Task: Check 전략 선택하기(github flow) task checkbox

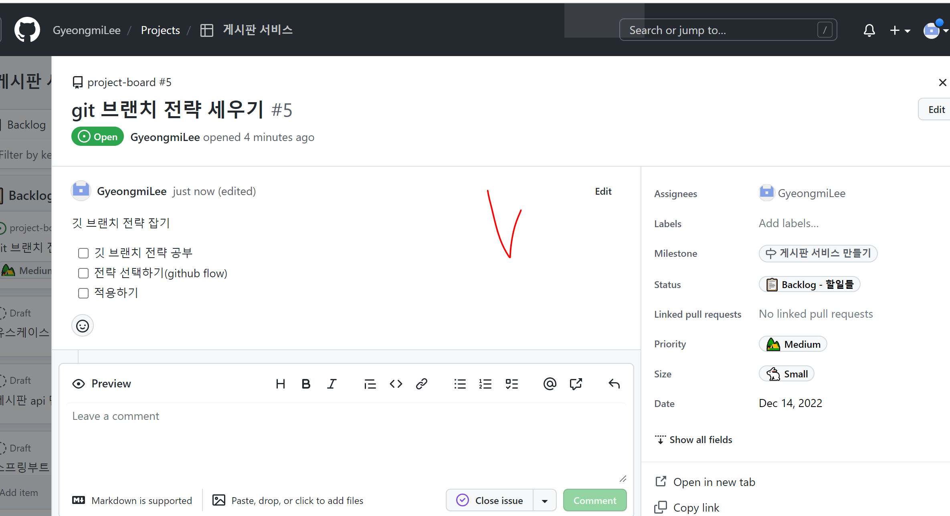Action: [x=83, y=273]
